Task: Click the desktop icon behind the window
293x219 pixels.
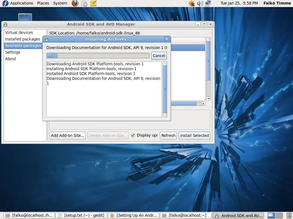Action: pos(25,17)
